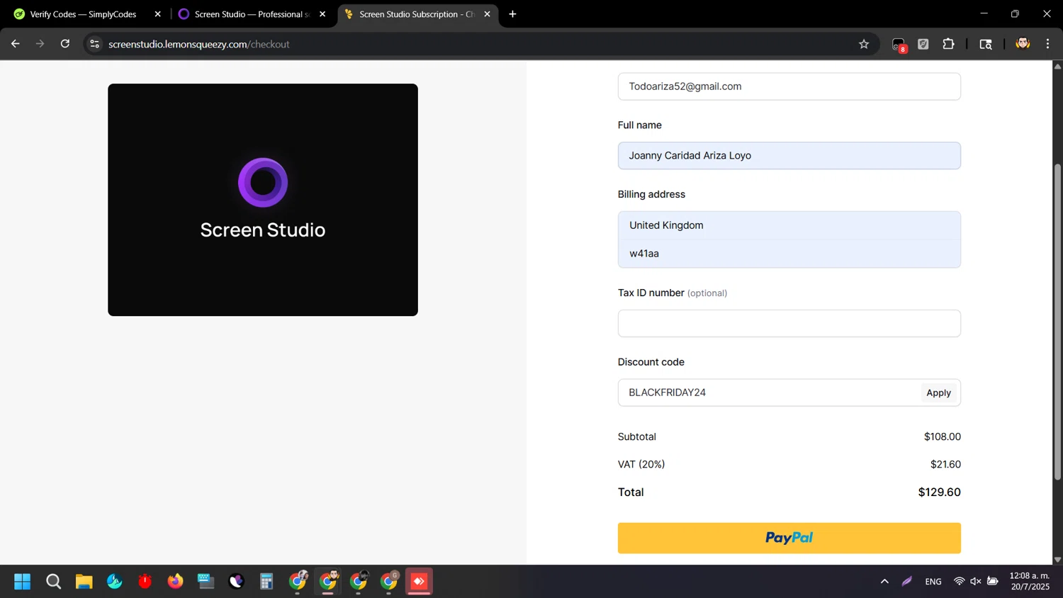Image resolution: width=1063 pixels, height=598 pixels.
Task: Click the Screen Studio product image
Action: [263, 200]
